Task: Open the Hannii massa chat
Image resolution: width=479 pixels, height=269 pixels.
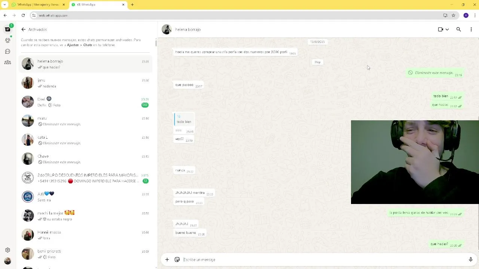Action: (x=85, y=235)
